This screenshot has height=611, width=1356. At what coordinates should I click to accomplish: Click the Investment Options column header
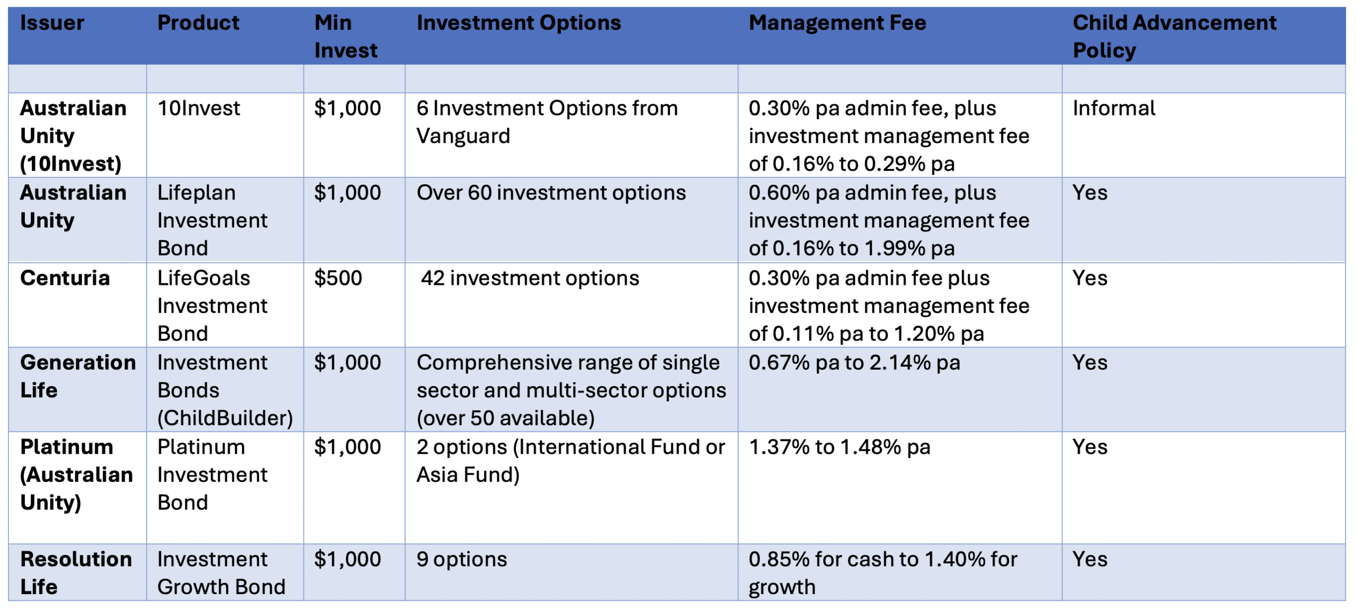(x=518, y=23)
